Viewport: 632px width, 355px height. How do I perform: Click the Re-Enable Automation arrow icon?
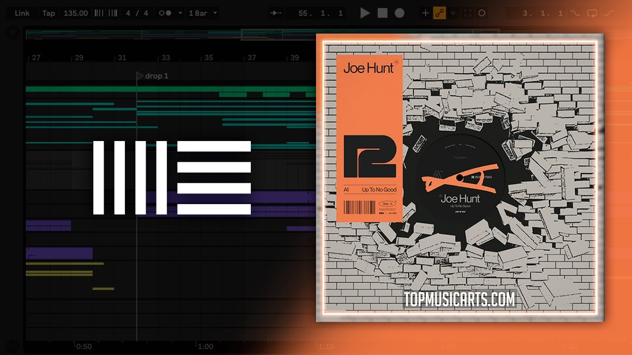pos(453,13)
